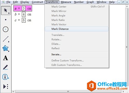129x93 pixels.
Task: Click the Rotate... menu entry
Action: [77, 40]
